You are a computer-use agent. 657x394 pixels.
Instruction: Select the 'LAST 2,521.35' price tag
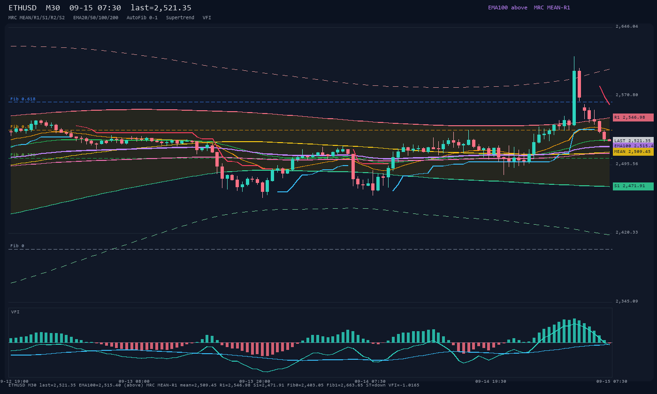coord(633,141)
